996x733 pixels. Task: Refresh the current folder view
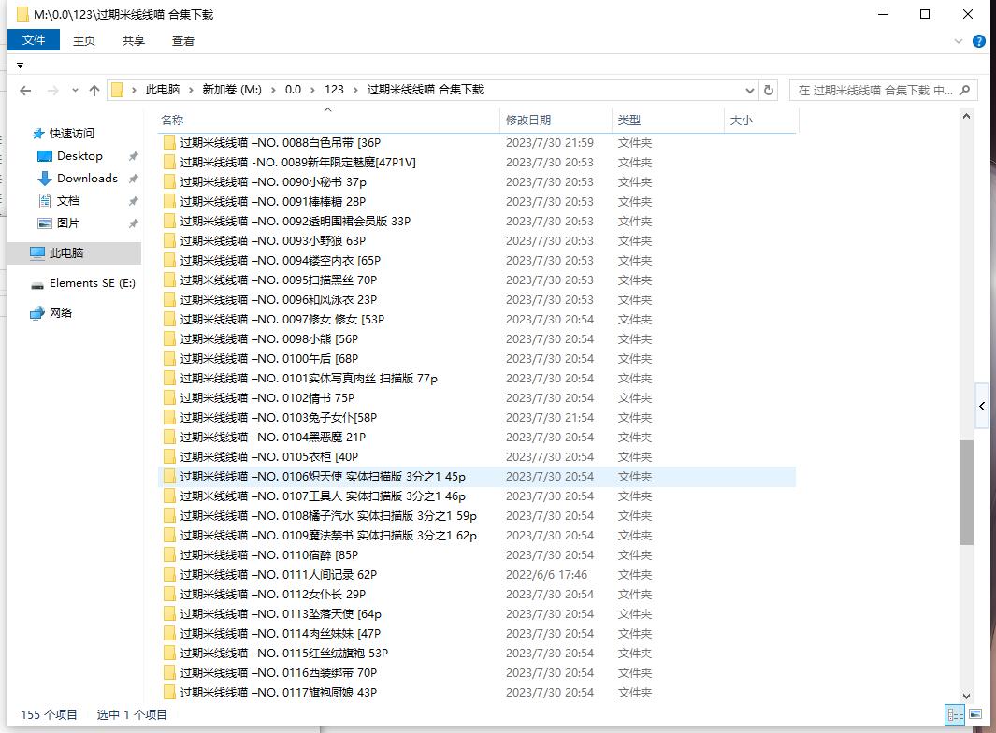pyautogui.click(x=769, y=91)
